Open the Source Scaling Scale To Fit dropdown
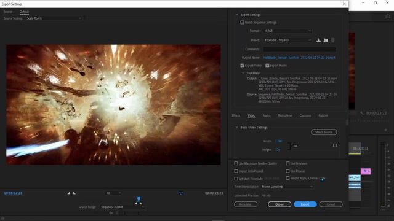The height and width of the screenshot is (221, 394). pyautogui.click(x=54, y=18)
